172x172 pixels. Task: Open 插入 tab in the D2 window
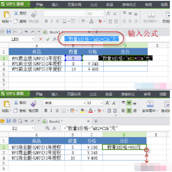click(54, 94)
